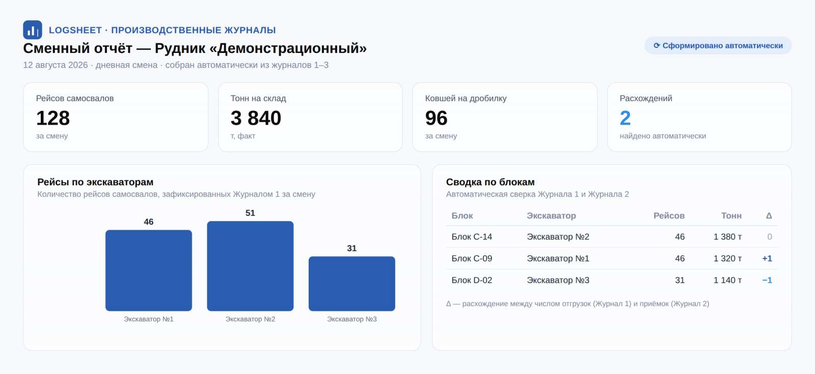The width and height of the screenshot is (815, 374).
Task: Click 'Экскаватор №1' in the table
Action: (558, 258)
